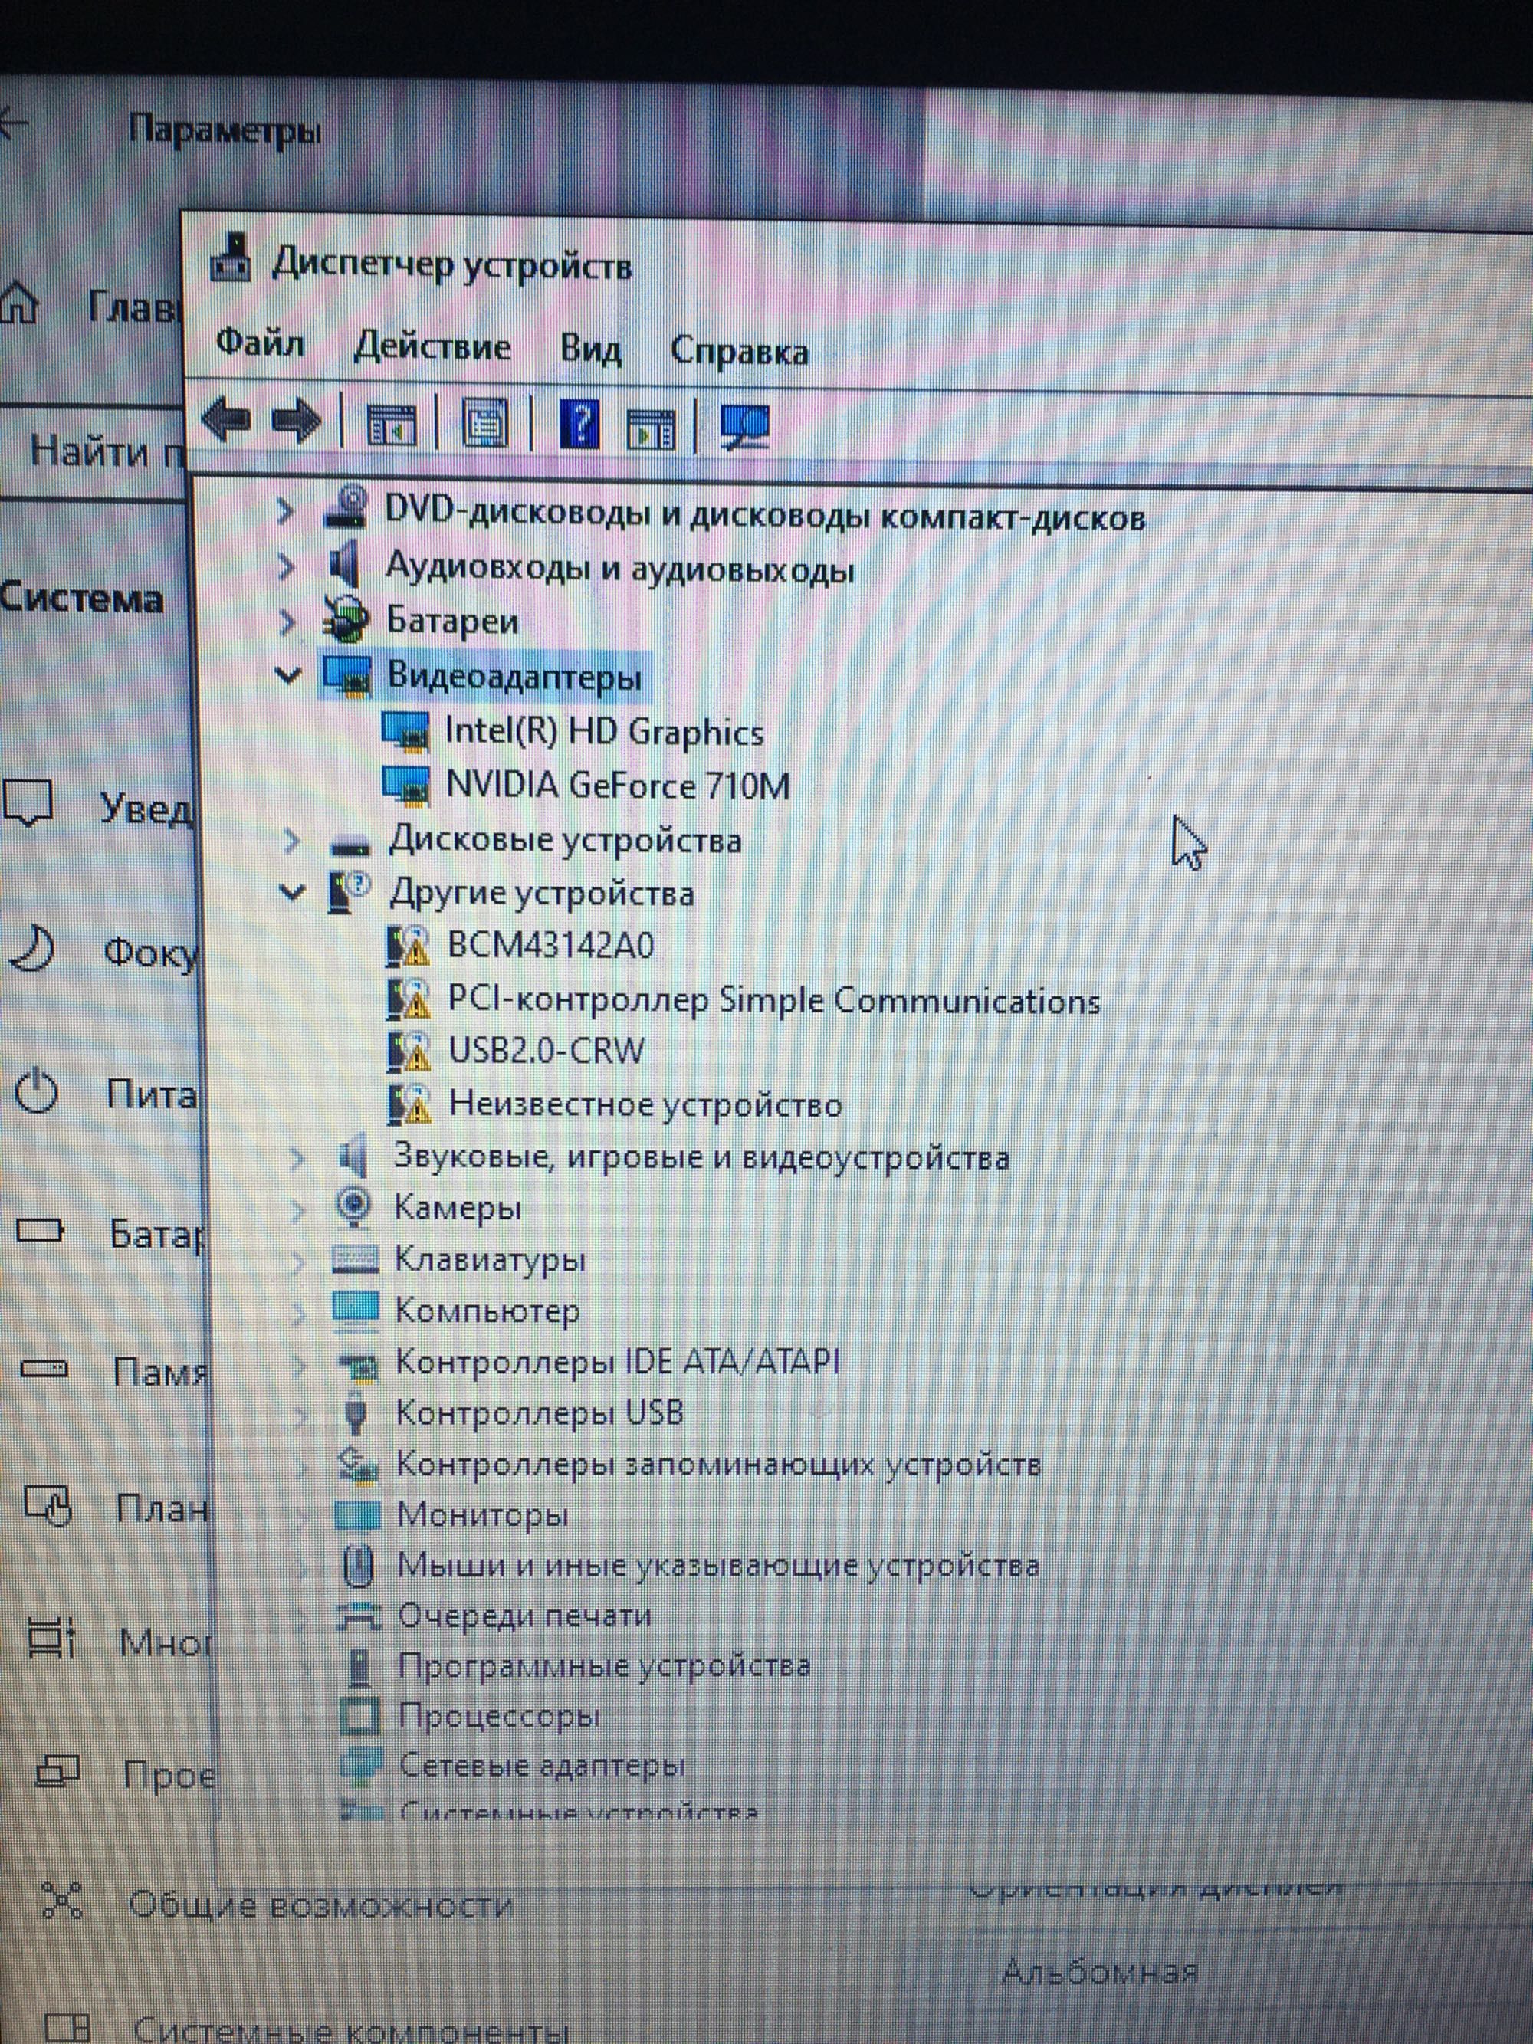Open Многозадачность section icon in Settings sidebar
This screenshot has height=2044, width=1533.
(x=51, y=1637)
